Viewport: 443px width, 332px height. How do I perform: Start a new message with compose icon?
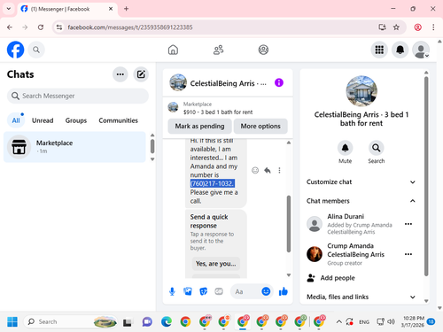coord(141,74)
